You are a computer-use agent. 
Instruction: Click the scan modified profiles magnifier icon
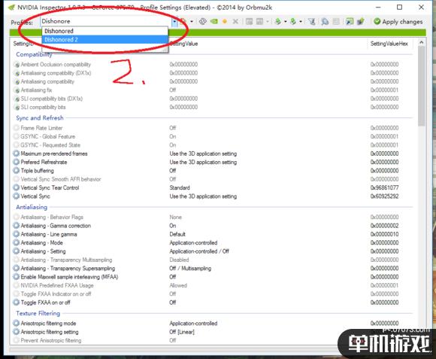pyautogui.click(x=325, y=21)
